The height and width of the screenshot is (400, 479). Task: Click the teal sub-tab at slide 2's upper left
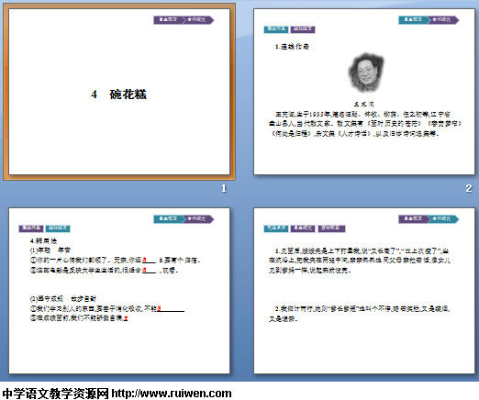276,29
